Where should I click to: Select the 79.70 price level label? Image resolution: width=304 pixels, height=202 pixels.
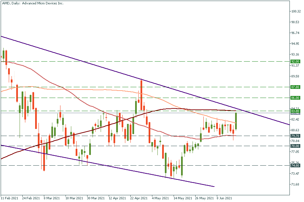295,136
